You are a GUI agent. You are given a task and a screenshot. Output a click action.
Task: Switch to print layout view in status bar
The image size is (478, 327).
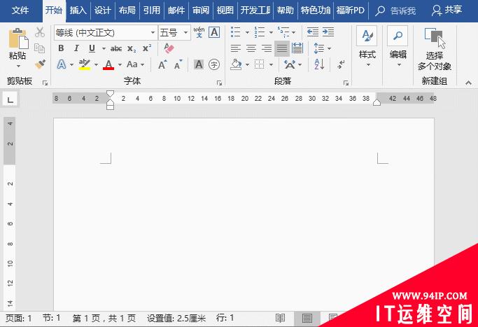coord(307,318)
